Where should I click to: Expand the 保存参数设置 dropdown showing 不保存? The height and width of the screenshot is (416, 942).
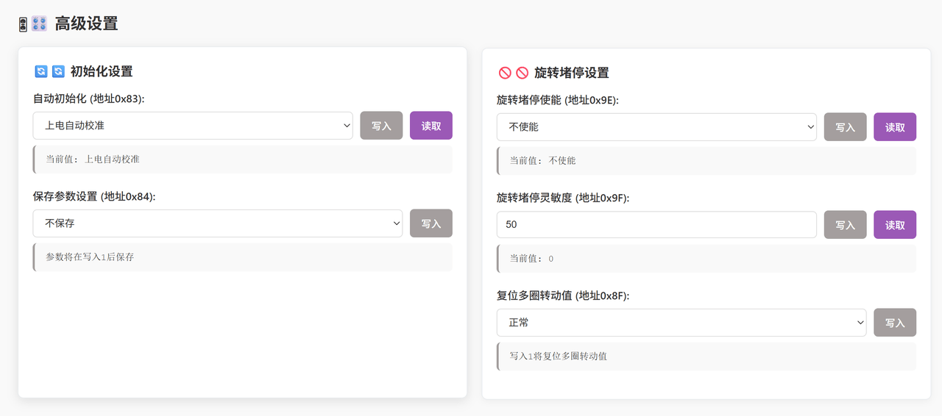217,223
